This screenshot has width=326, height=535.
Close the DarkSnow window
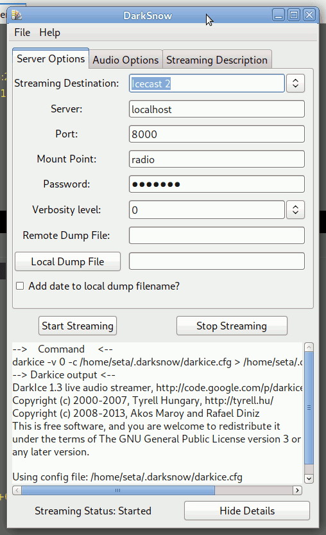[x=309, y=15]
